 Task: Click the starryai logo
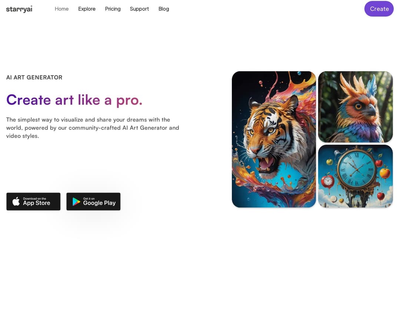pos(19,9)
